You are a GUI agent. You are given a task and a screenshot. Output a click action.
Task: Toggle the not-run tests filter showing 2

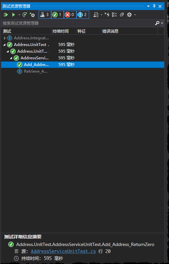[83, 15]
